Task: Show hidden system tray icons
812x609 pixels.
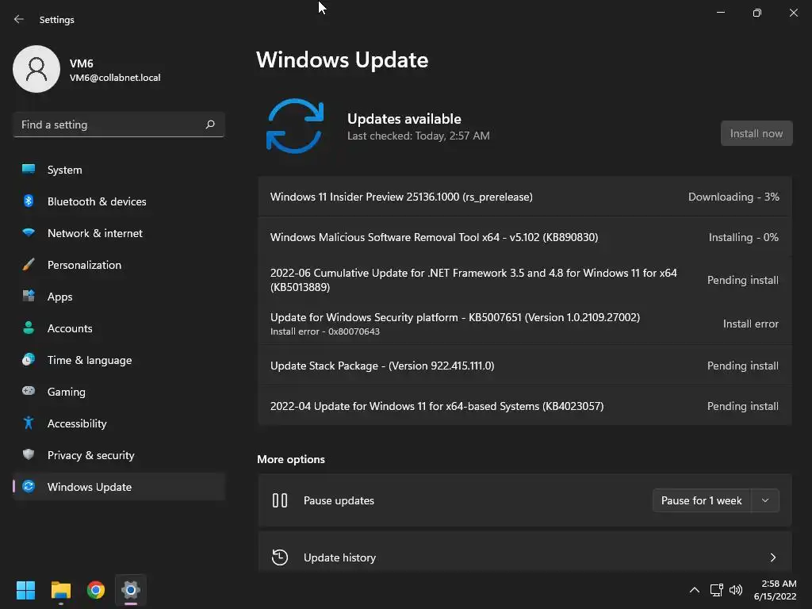Action: point(695,590)
